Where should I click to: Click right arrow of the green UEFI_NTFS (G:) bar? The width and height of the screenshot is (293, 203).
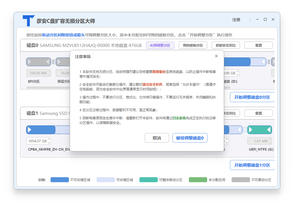(269, 130)
